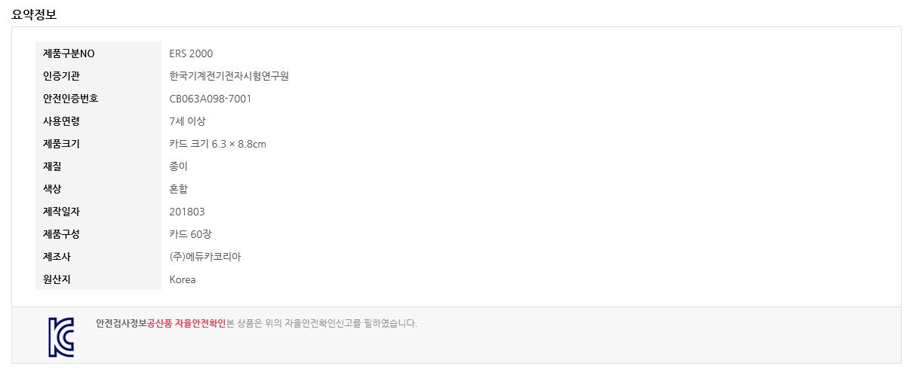
Task: Click the 재질 label cell
Action: pos(98,166)
